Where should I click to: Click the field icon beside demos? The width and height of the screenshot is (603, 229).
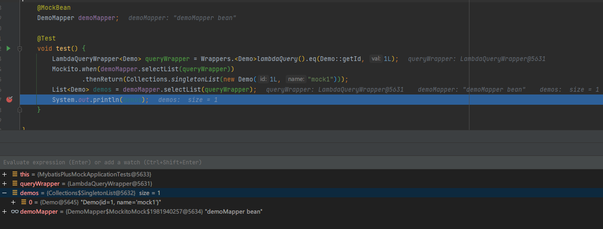(x=15, y=193)
